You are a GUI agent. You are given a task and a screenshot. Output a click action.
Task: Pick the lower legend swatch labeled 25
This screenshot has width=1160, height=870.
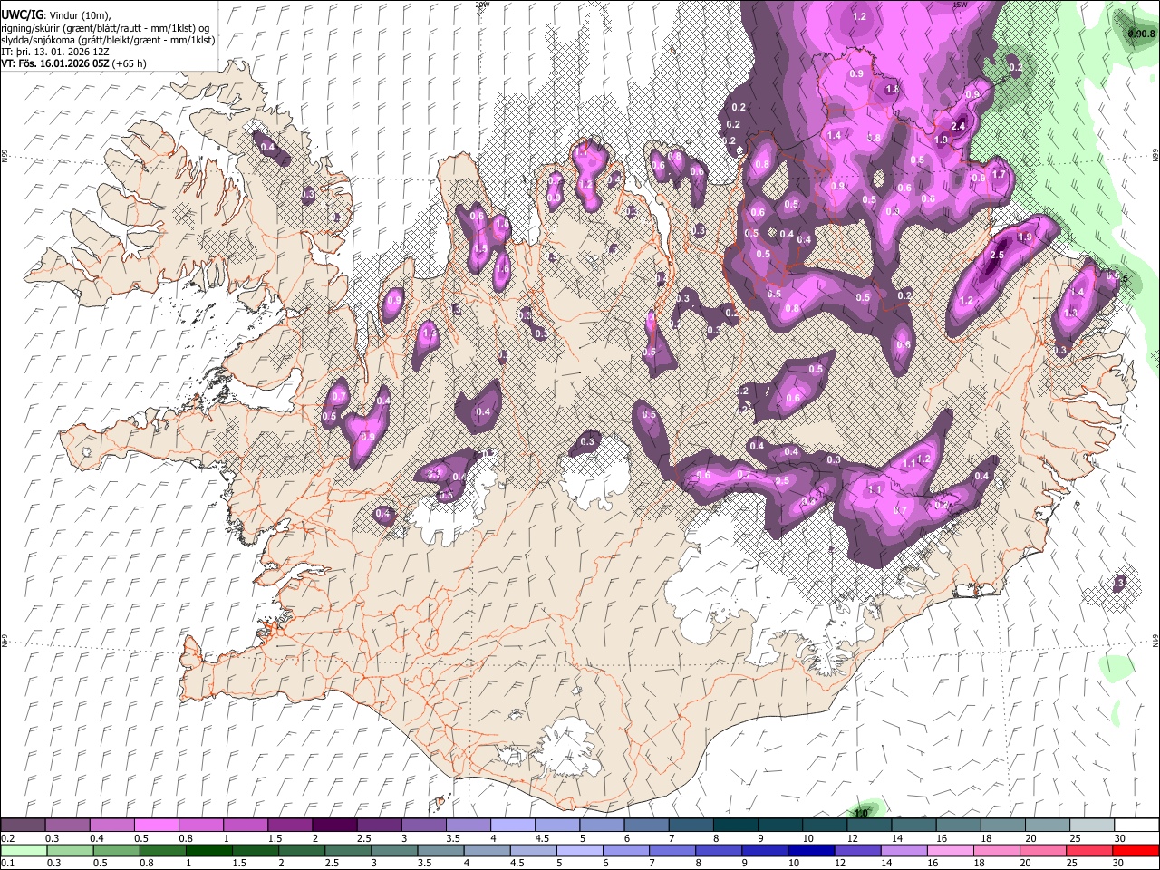[1090, 851]
